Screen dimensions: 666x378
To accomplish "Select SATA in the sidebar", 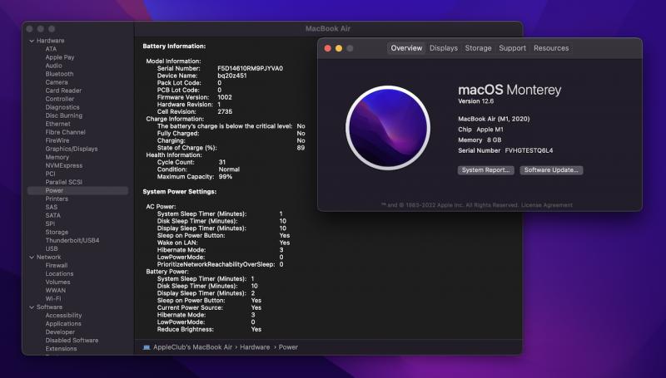I will pos(52,216).
